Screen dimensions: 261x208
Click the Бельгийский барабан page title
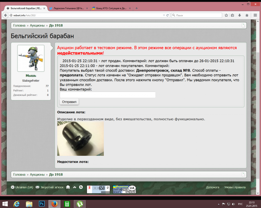point(42,36)
